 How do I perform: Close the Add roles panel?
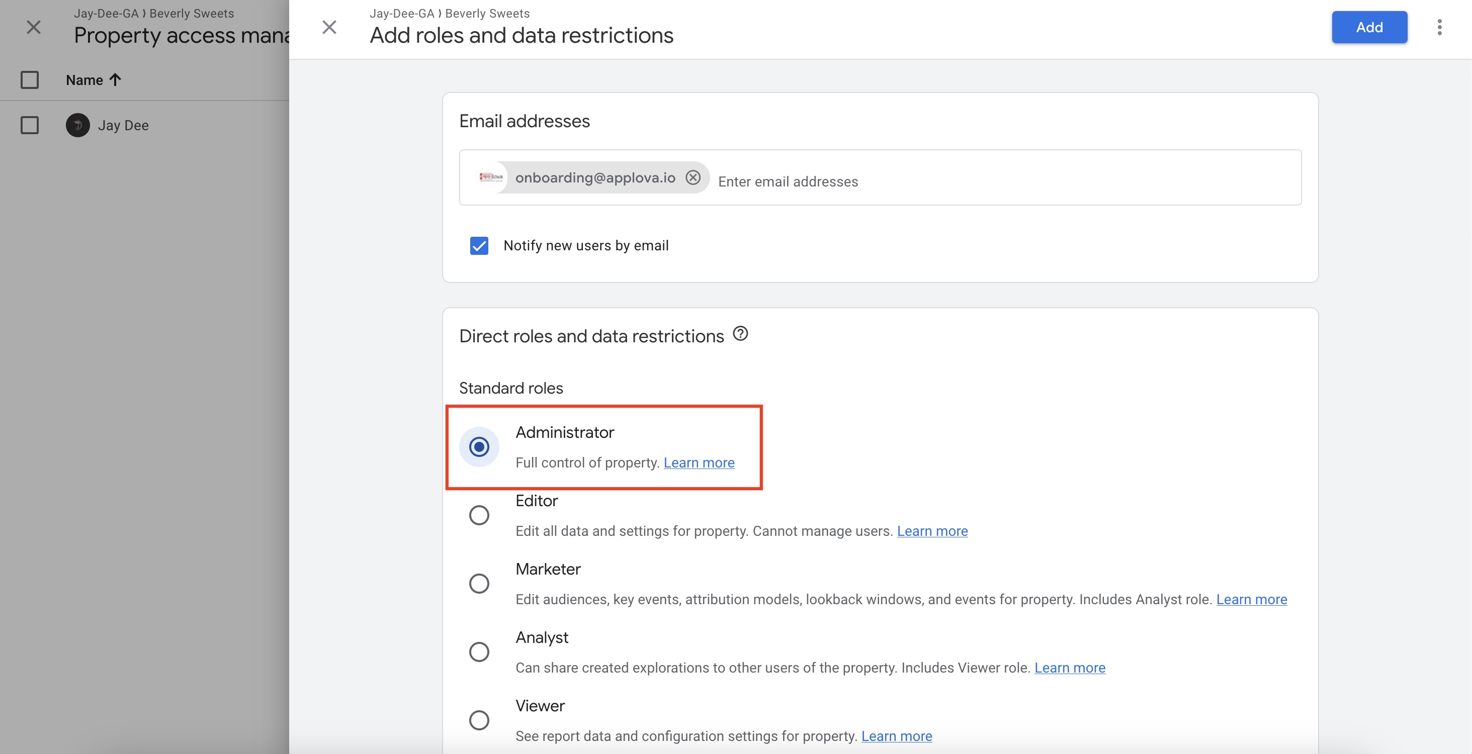[329, 27]
